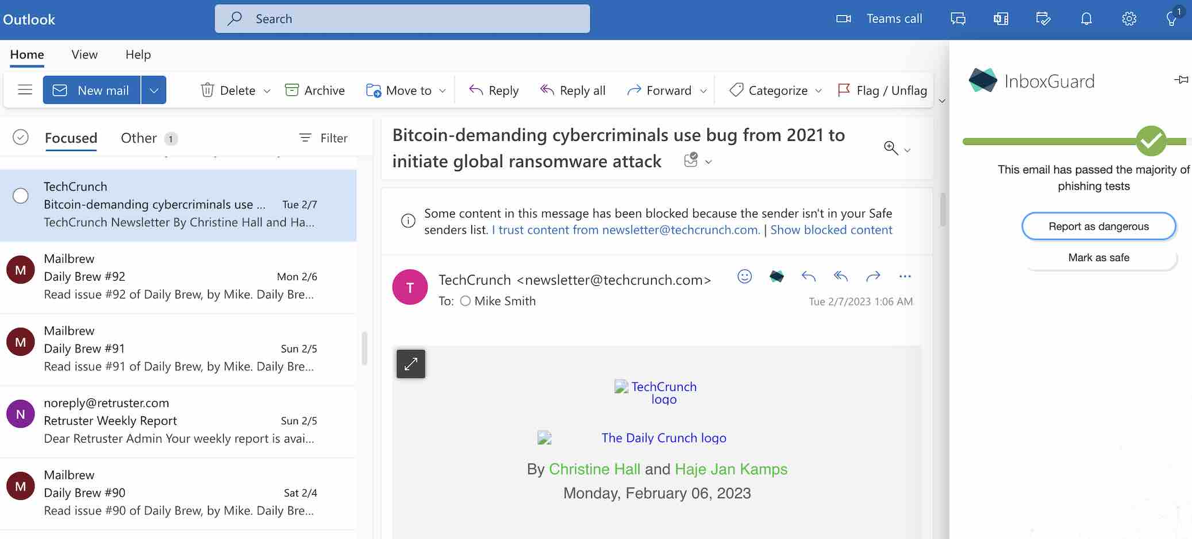Select the TechCrunch email checkbox circle
This screenshot has height=539, width=1192.
(21, 196)
